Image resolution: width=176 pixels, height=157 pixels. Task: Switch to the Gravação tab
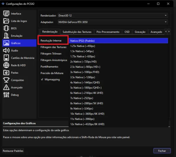click(x=140, y=32)
